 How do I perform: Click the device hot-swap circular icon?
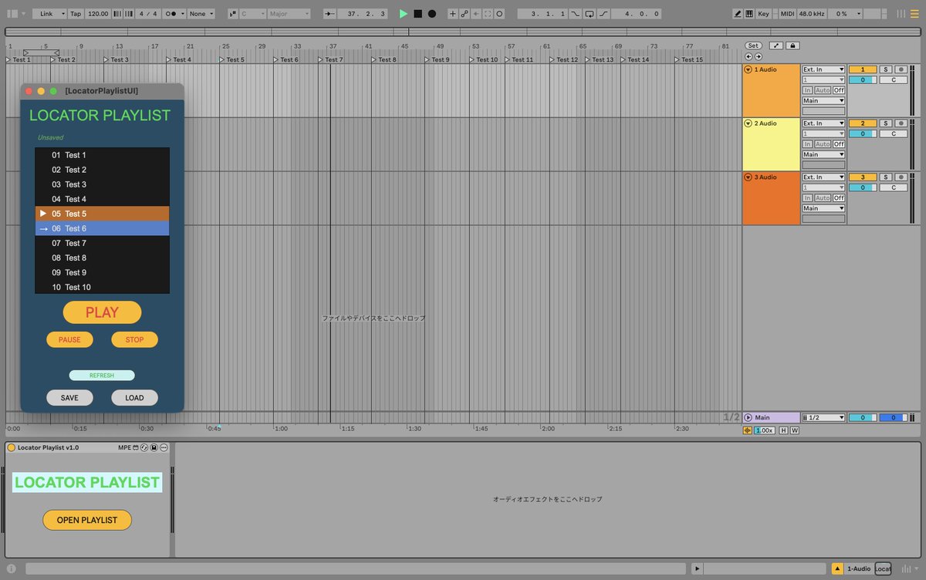144,447
